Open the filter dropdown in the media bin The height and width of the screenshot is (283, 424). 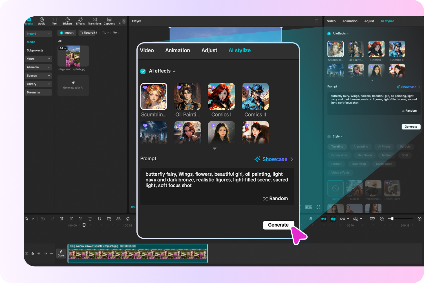pos(116,33)
